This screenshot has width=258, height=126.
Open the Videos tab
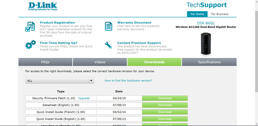click(x=100, y=62)
